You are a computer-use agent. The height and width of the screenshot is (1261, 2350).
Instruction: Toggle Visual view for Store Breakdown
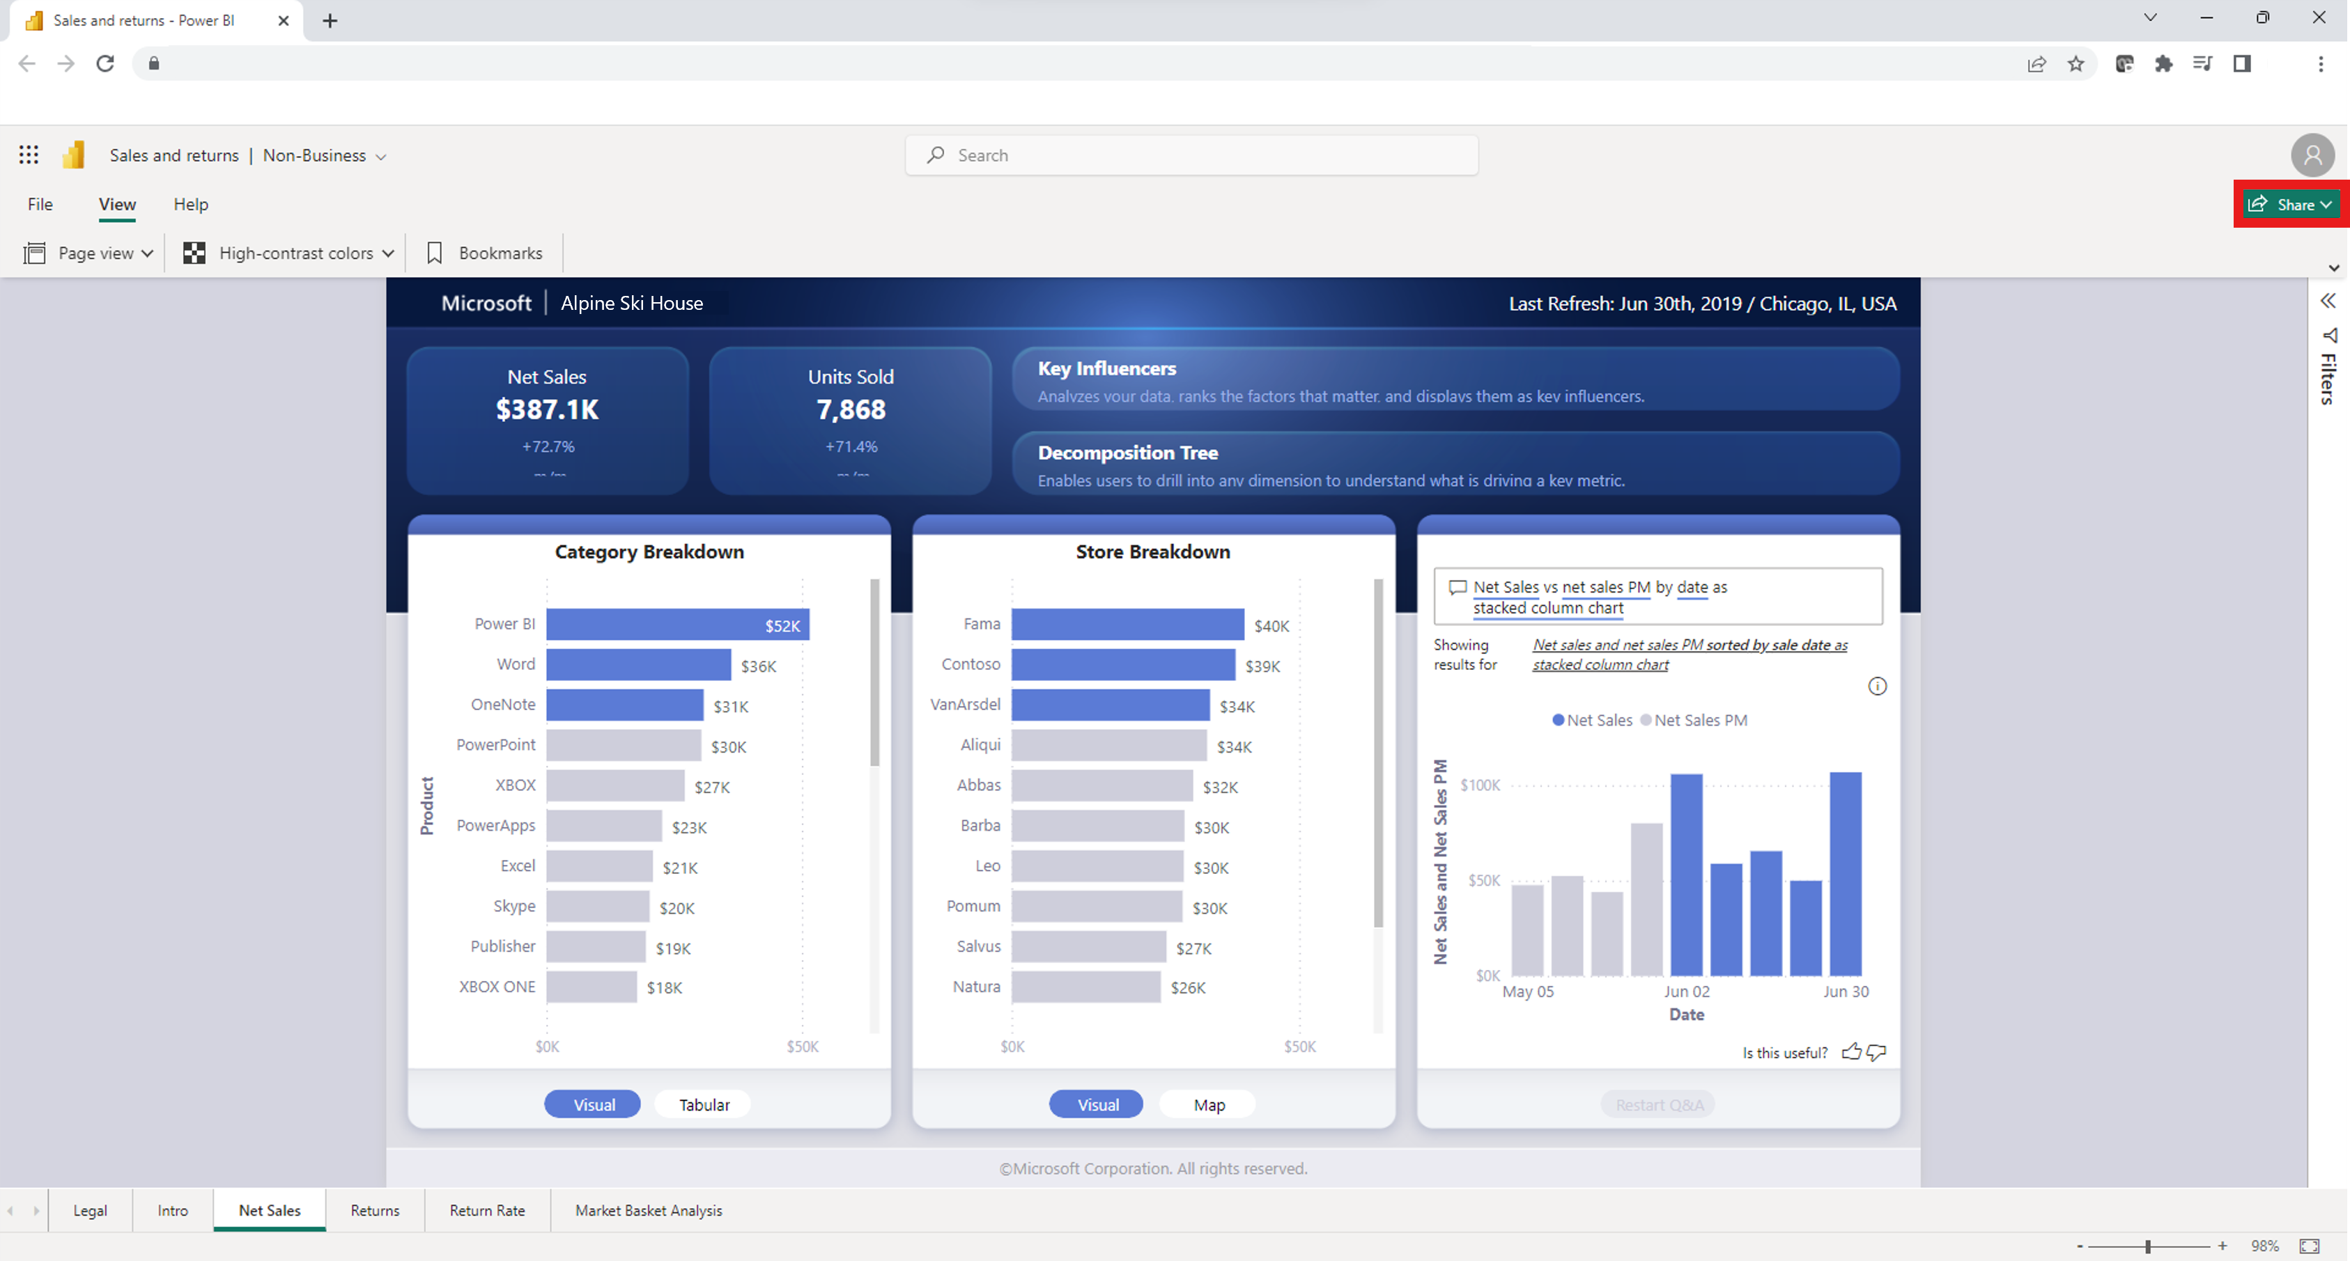tap(1097, 1104)
